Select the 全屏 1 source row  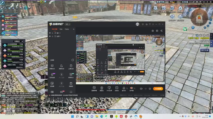tap(62, 36)
